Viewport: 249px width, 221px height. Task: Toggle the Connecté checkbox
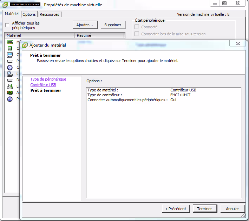137,27
